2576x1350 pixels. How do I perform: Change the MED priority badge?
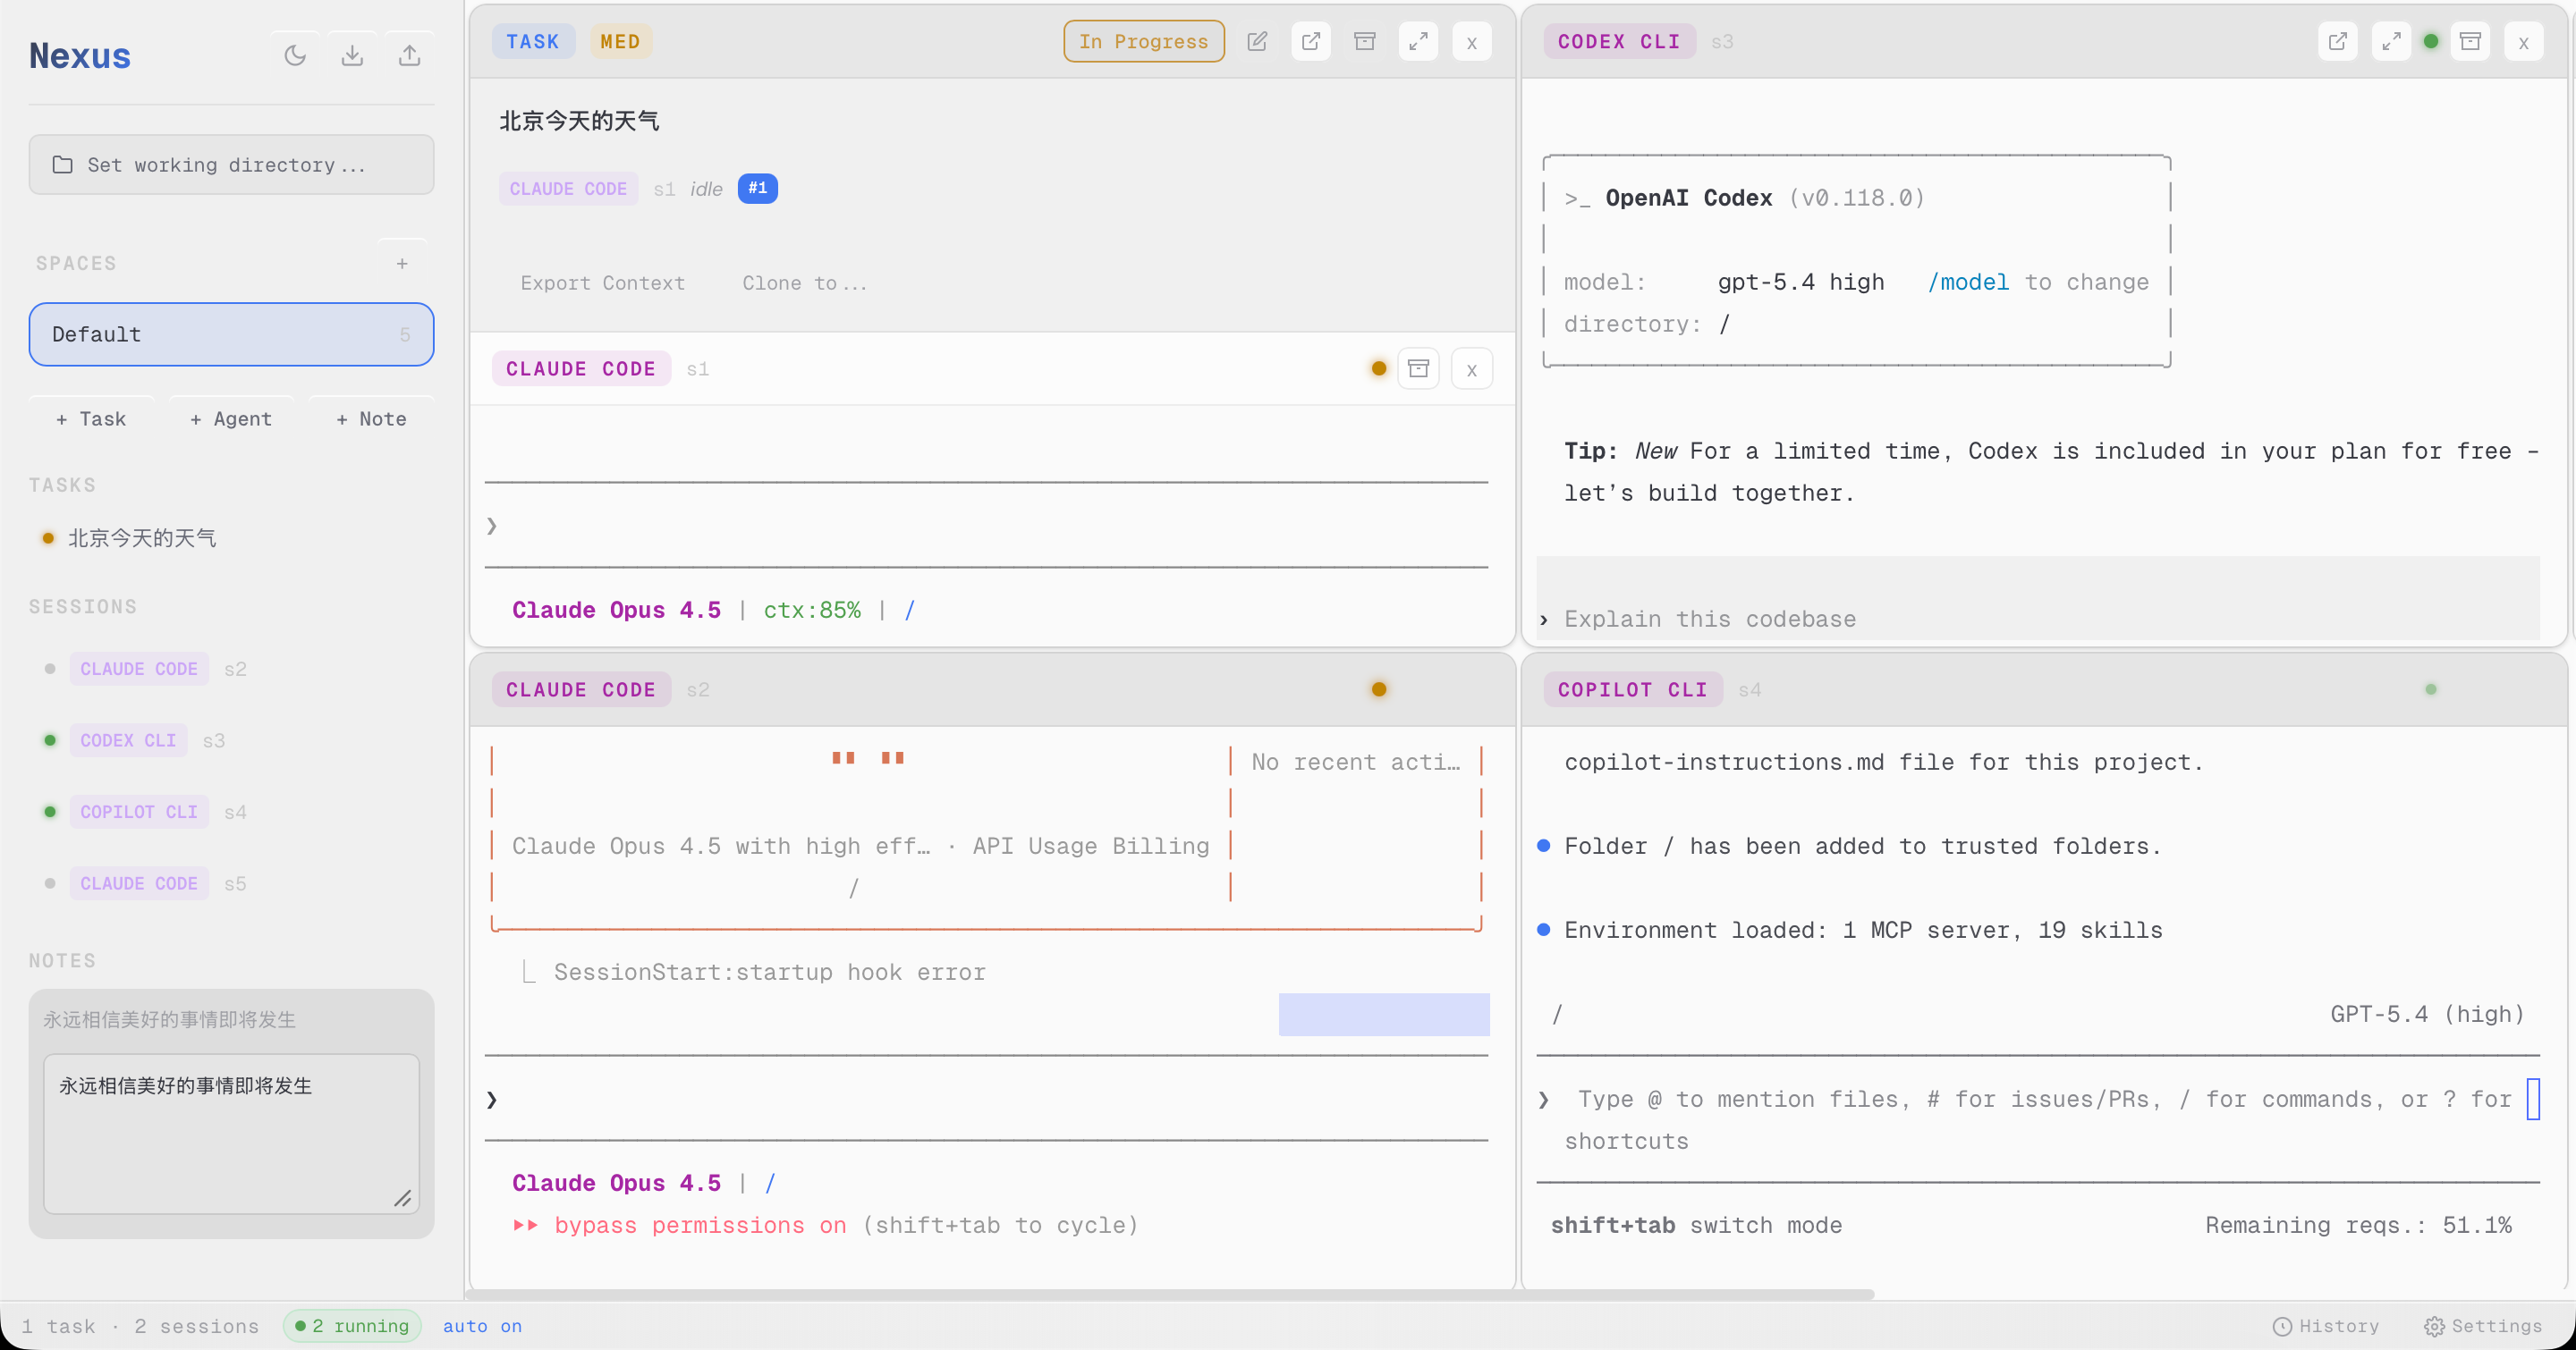click(x=620, y=41)
